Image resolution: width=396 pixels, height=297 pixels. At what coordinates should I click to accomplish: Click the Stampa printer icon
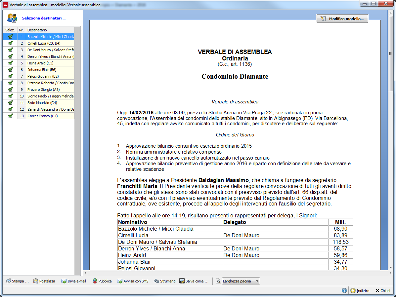8,281
